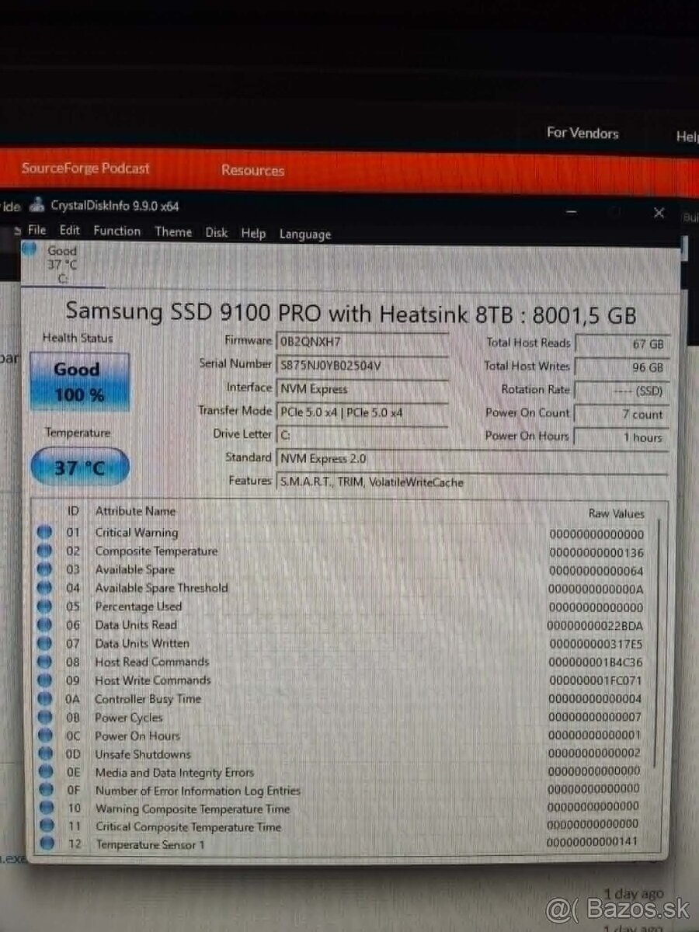
Task: Open the Function menu
Action: tap(117, 231)
